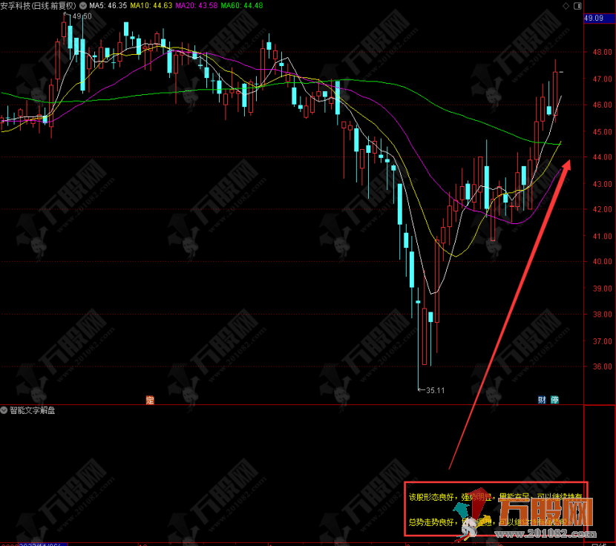The image size is (616, 546).
Task: Click the 42.00 price axis label
Action: [603, 209]
